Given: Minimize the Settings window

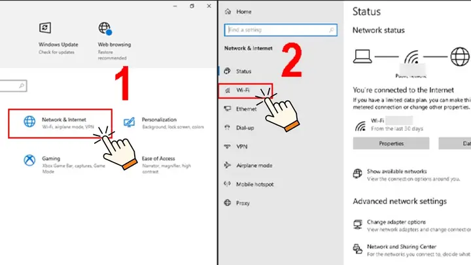Looking at the screenshot, I should pos(175,6).
